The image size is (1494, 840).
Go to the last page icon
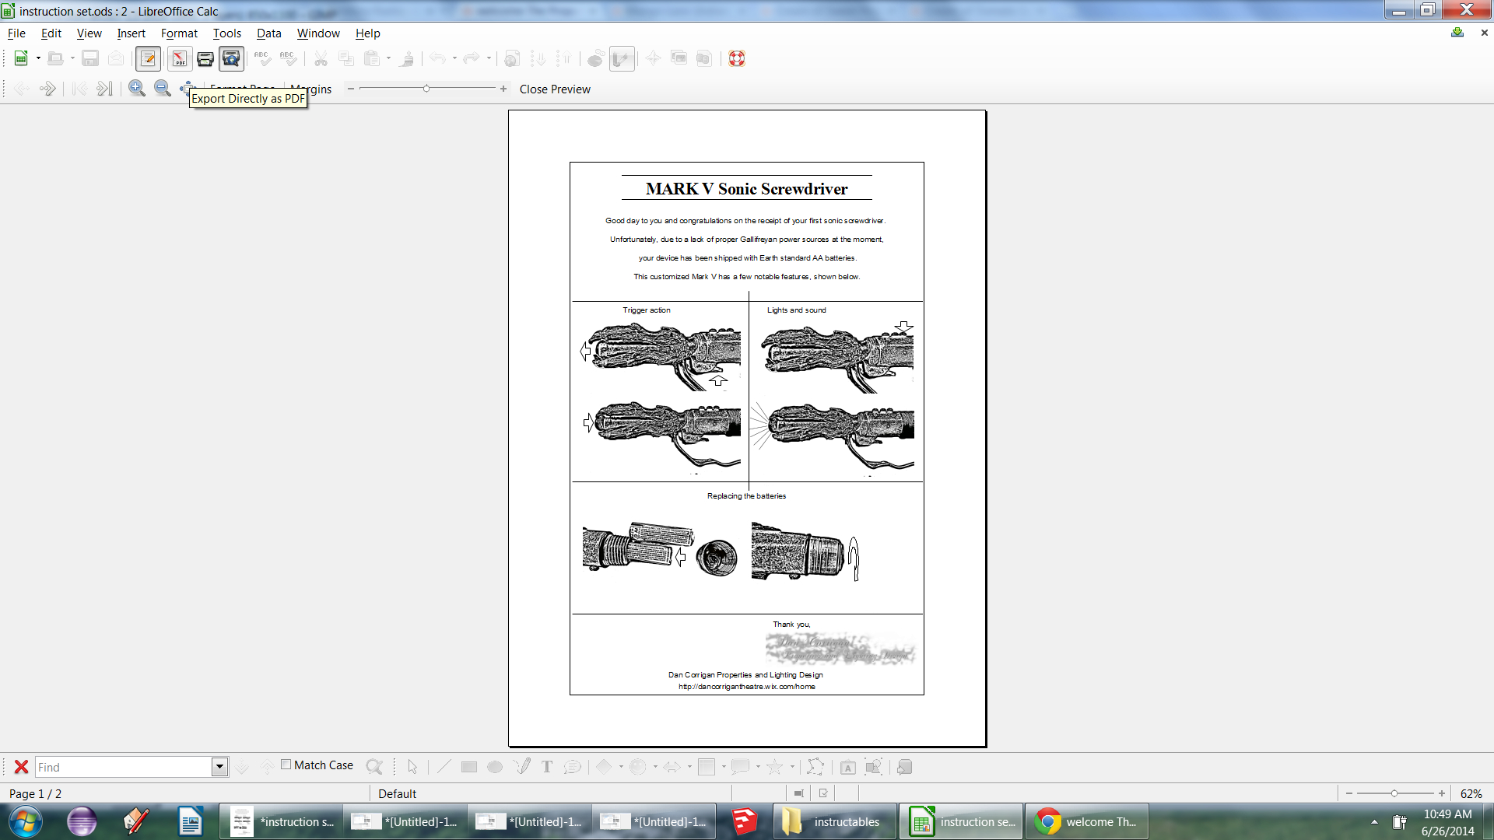pos(104,89)
